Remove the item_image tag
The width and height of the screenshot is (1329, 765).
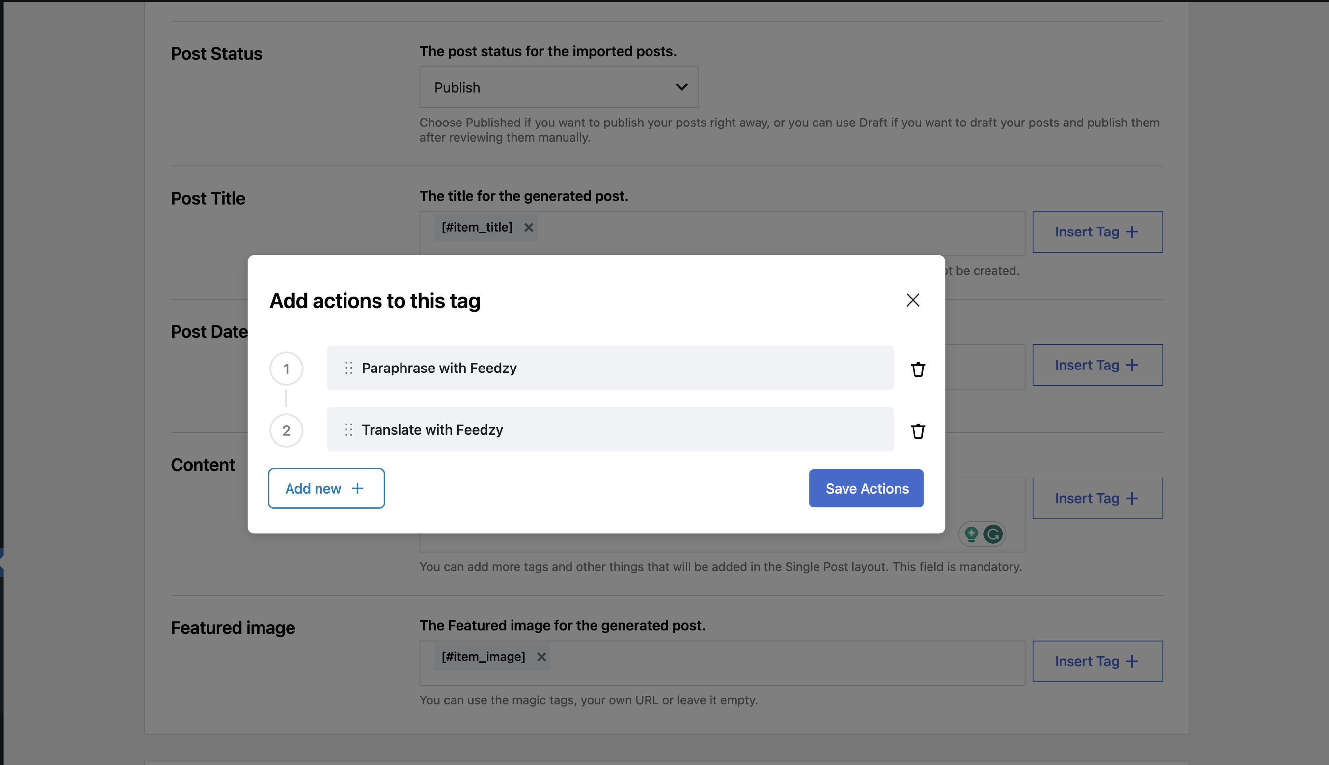point(541,657)
